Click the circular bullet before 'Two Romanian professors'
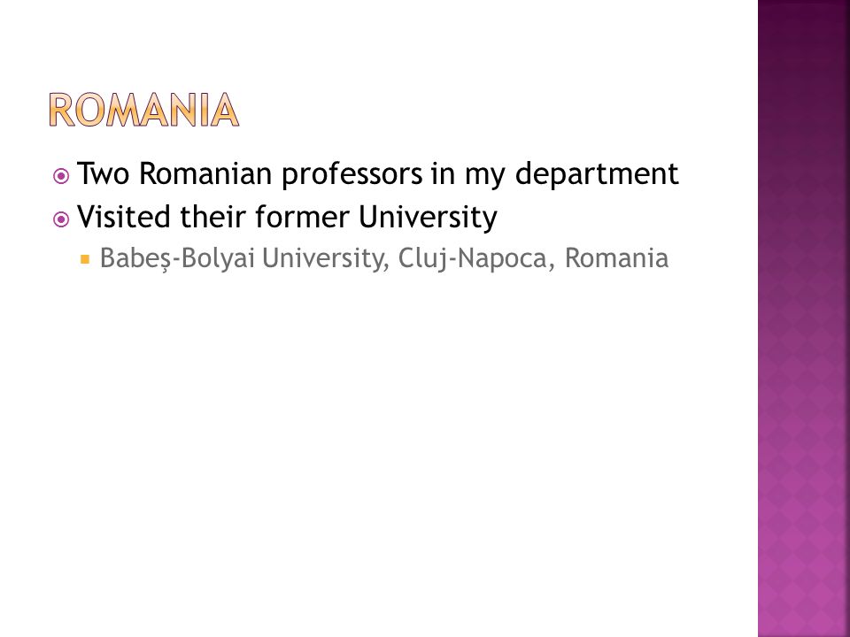This screenshot has height=637, width=850. [x=61, y=176]
